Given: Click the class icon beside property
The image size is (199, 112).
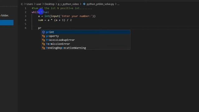Looking at the screenshot, I should pos(44,36).
